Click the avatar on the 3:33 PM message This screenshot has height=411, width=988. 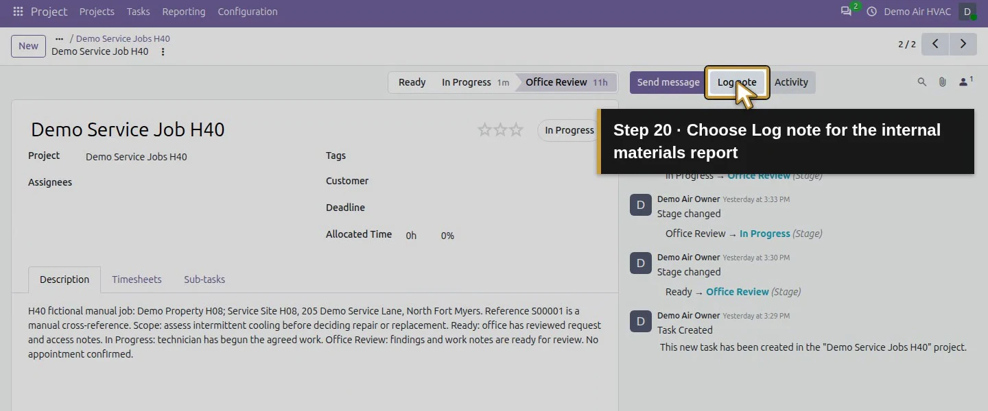coord(640,205)
